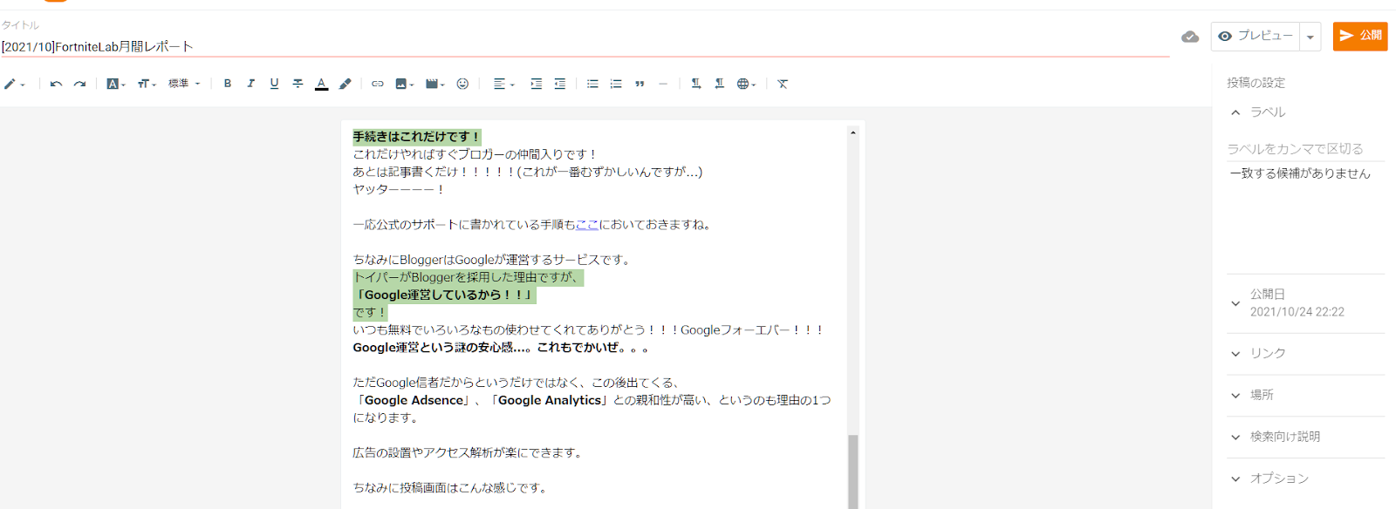Open the font type dropdown
This screenshot has width=1396, height=509.
click(116, 84)
